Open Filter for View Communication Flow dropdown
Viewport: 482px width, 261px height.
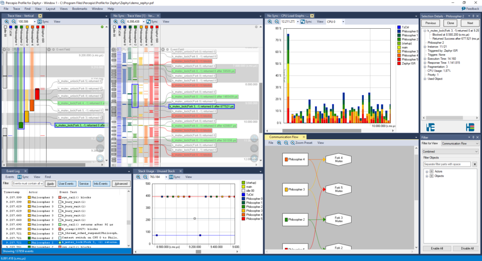pos(460,143)
